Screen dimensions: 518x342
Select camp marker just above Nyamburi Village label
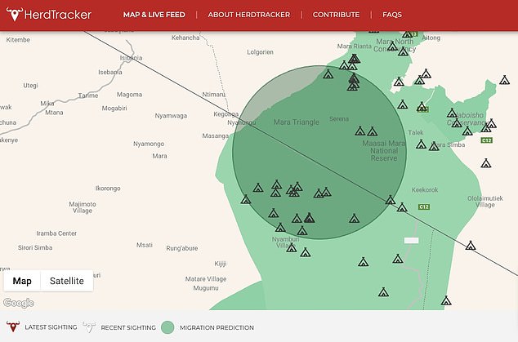(x=302, y=230)
